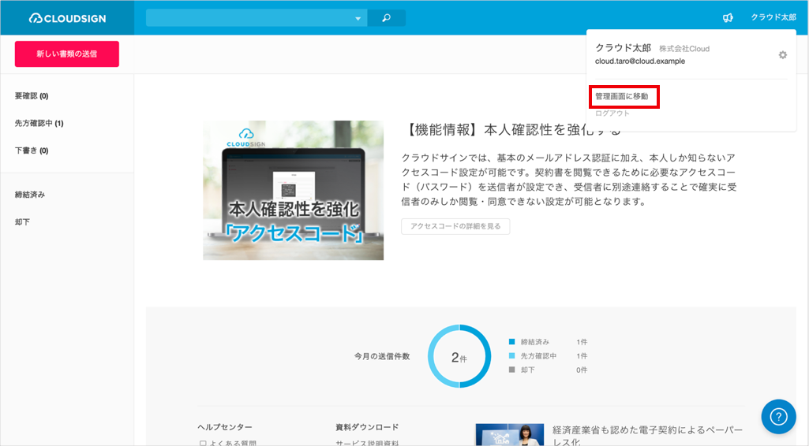Open account settings gear icon
Viewport: 809px width, 446px height.
pos(783,54)
